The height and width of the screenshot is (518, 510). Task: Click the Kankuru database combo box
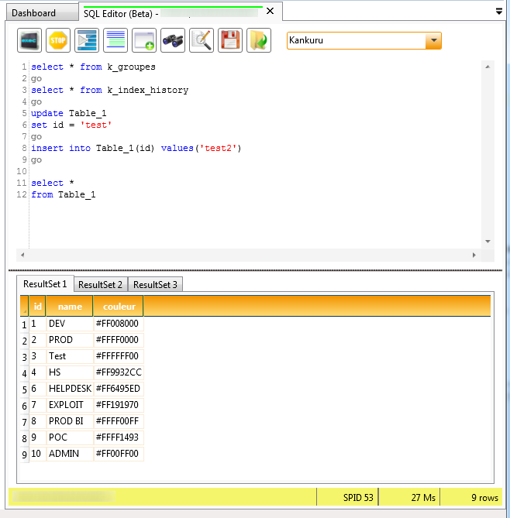coord(364,40)
